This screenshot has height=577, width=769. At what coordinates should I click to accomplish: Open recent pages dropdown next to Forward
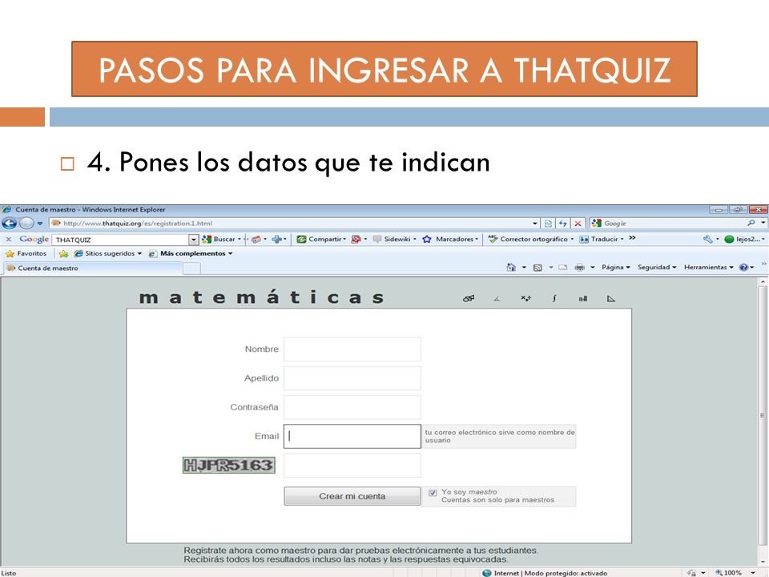coord(40,224)
